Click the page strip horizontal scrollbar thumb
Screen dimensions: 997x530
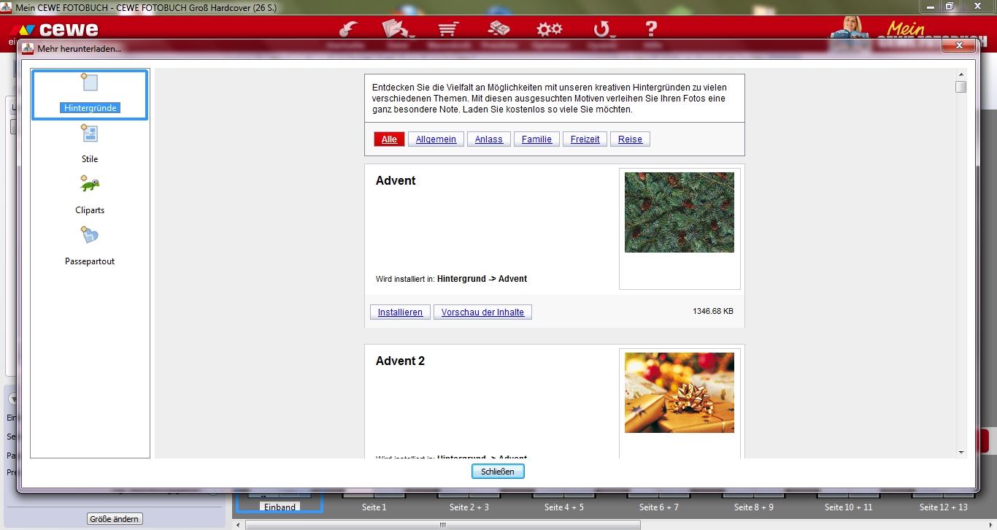tap(442, 525)
